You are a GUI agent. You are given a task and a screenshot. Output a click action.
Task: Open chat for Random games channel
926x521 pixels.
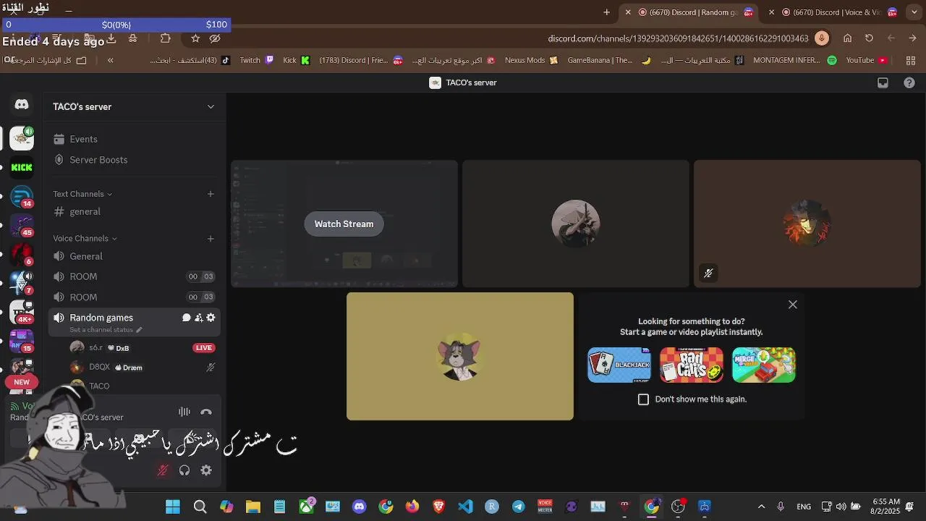pos(187,318)
